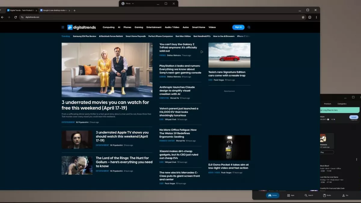
Task: Open Chrome's three-dot menu
Action: point(316,17)
